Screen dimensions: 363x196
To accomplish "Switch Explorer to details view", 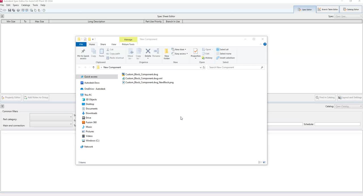I will coord(260,162).
